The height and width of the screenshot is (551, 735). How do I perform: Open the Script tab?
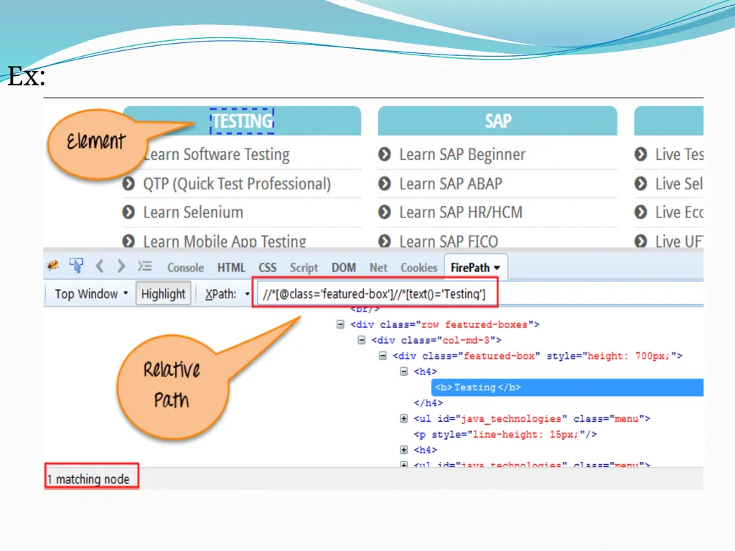point(304,268)
